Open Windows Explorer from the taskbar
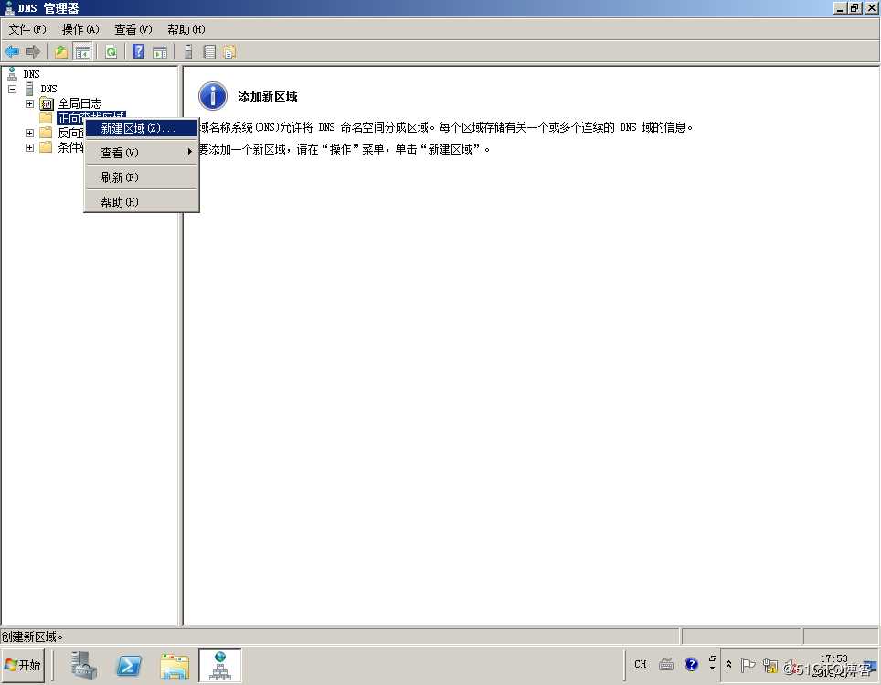The image size is (881, 685). click(175, 666)
